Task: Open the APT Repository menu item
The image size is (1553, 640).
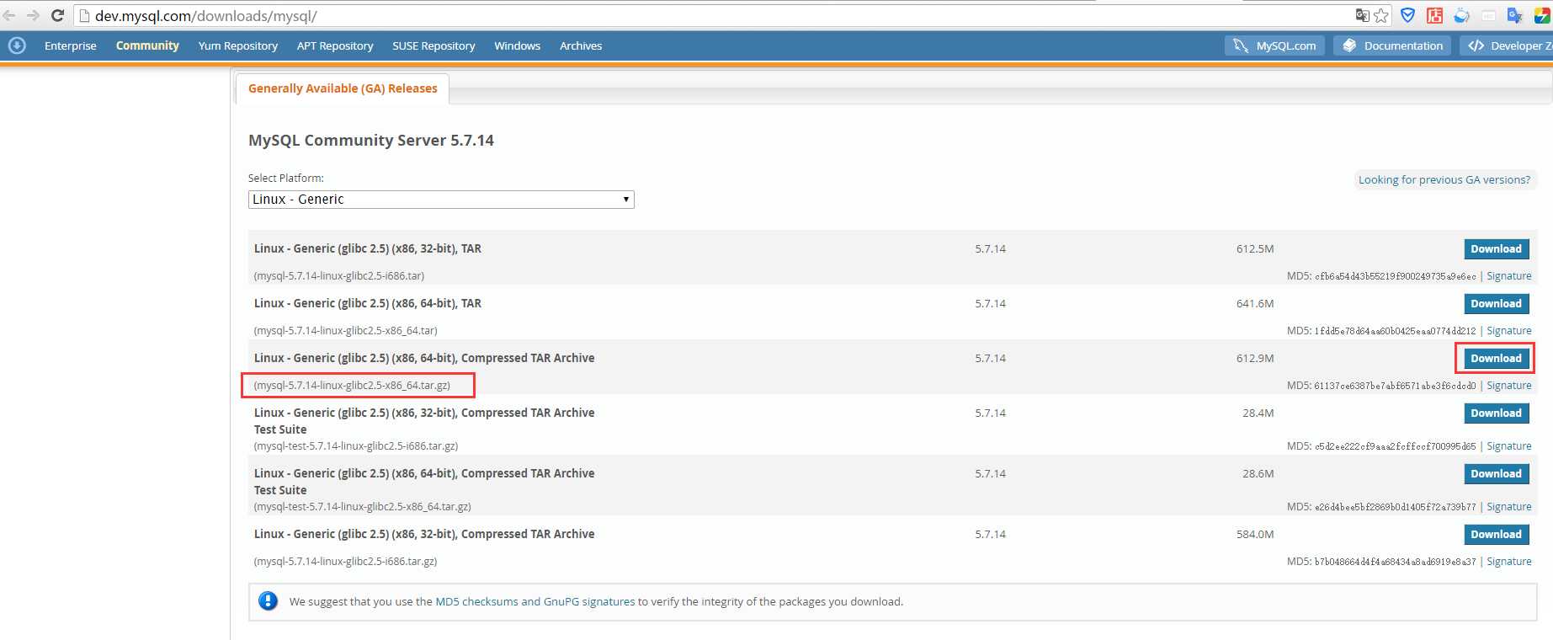Action: (335, 45)
